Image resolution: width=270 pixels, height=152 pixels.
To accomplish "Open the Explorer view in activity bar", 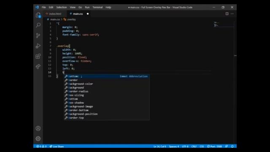I will tap(38, 15).
